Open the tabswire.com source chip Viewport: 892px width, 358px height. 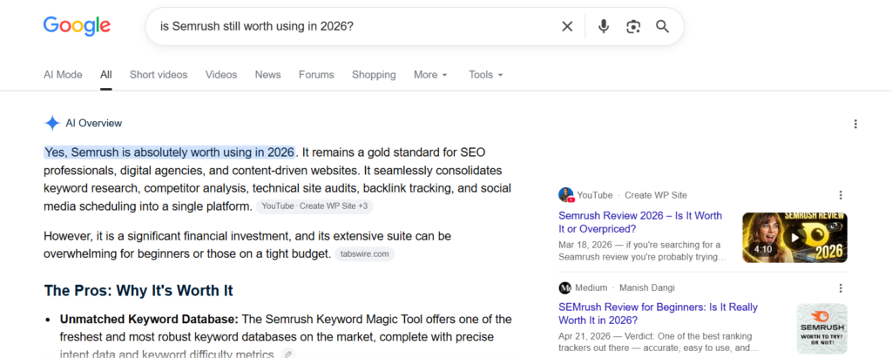[x=365, y=253]
